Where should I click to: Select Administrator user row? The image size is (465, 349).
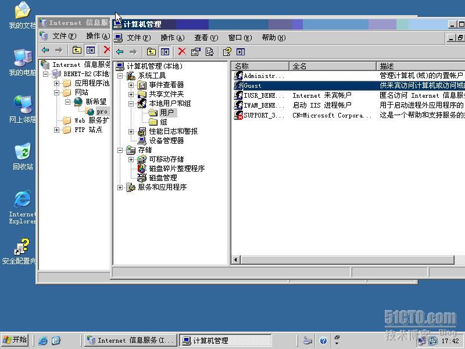coord(348,76)
